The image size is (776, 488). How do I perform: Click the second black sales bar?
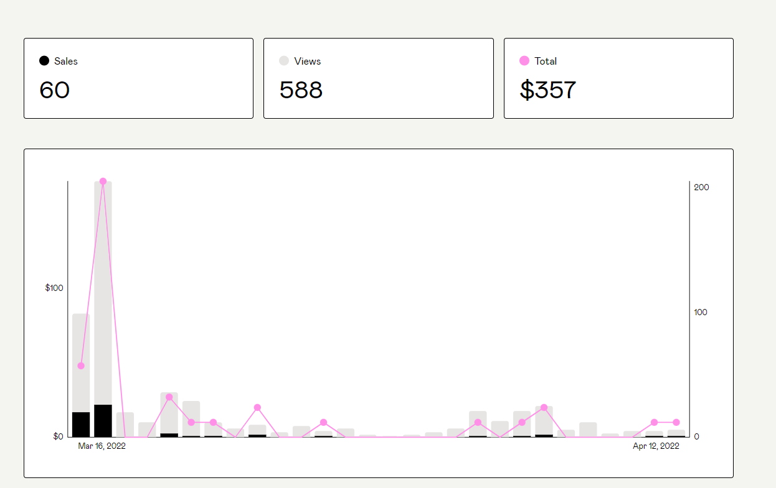tap(103, 421)
